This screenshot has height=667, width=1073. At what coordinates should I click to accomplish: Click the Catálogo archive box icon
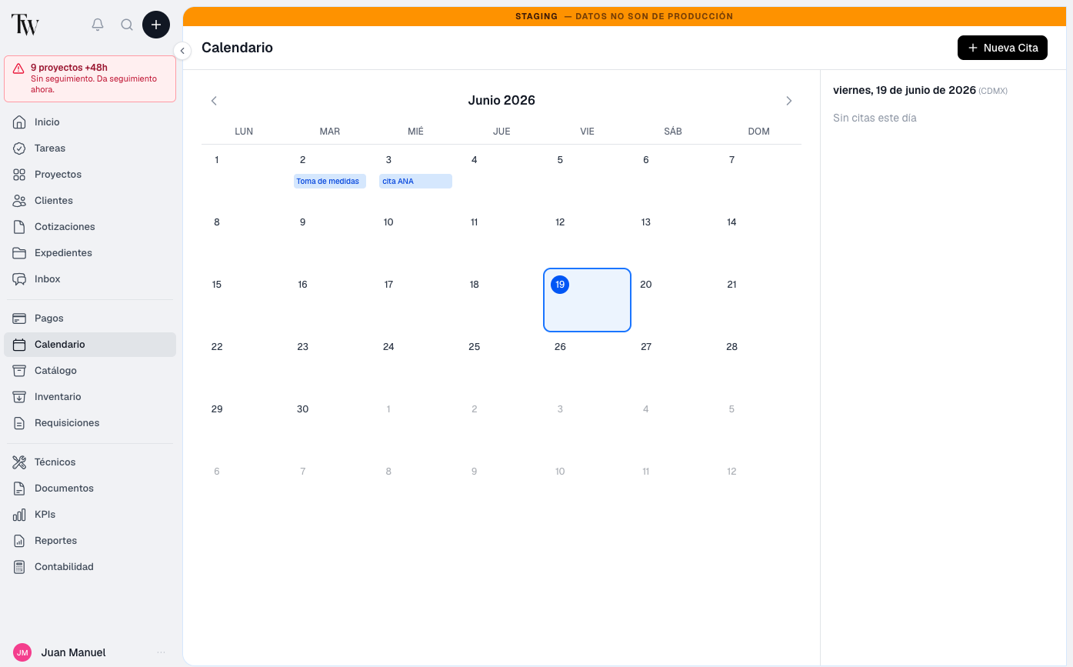coord(20,371)
